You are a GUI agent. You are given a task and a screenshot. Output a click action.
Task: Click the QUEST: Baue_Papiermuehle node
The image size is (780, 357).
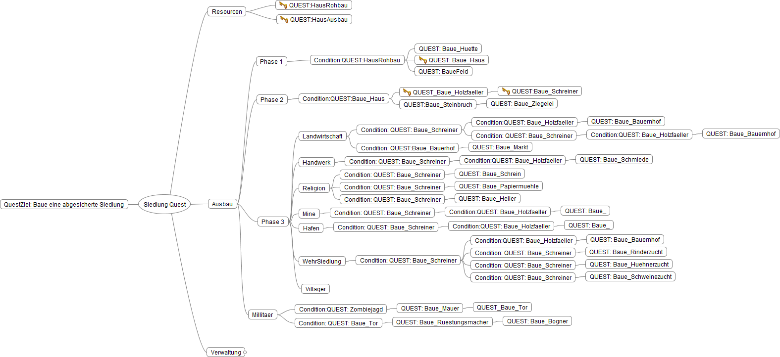499,186
